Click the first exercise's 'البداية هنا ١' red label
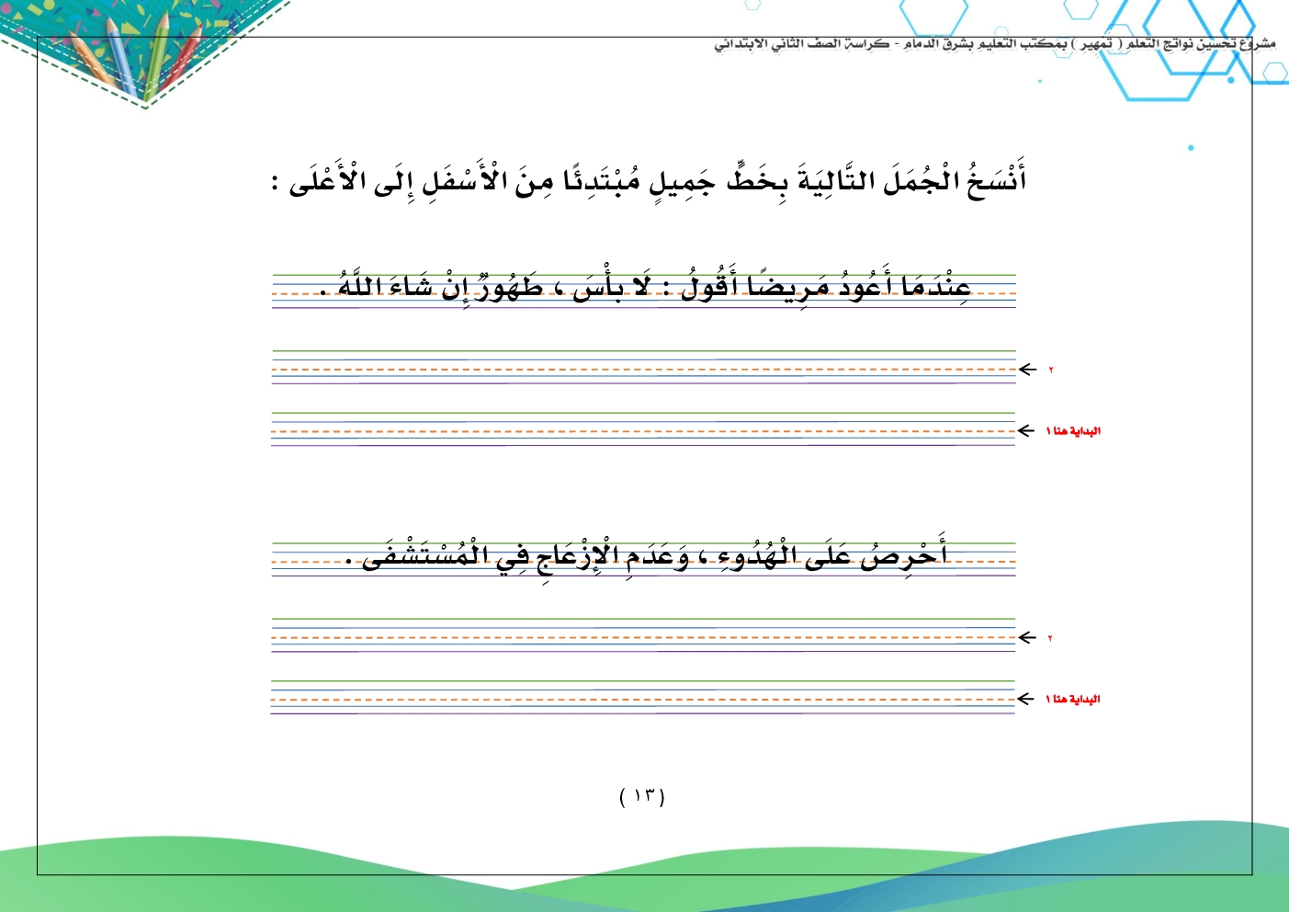 1073,431
